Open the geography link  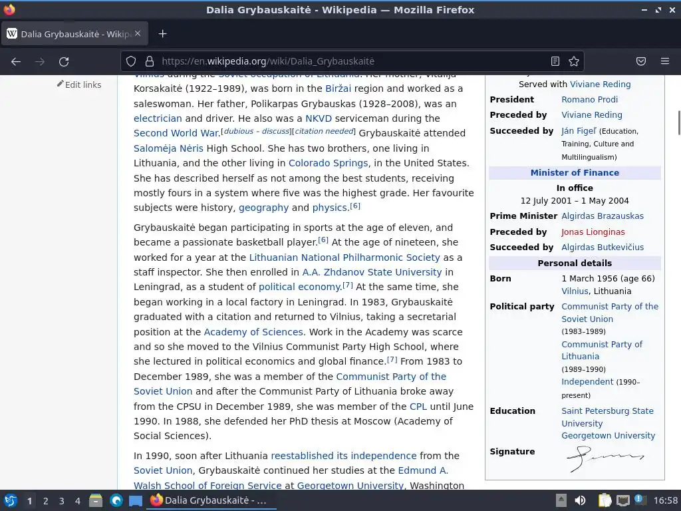[x=263, y=208]
